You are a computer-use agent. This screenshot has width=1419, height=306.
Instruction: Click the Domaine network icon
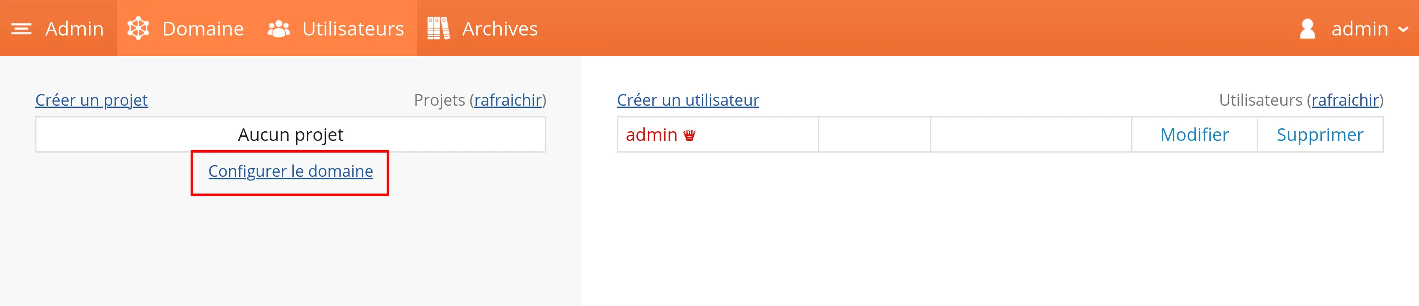(x=138, y=28)
